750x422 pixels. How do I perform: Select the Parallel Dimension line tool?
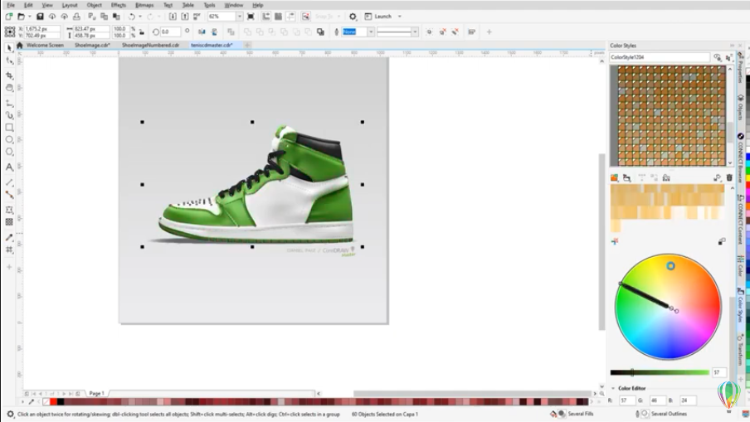point(9,182)
